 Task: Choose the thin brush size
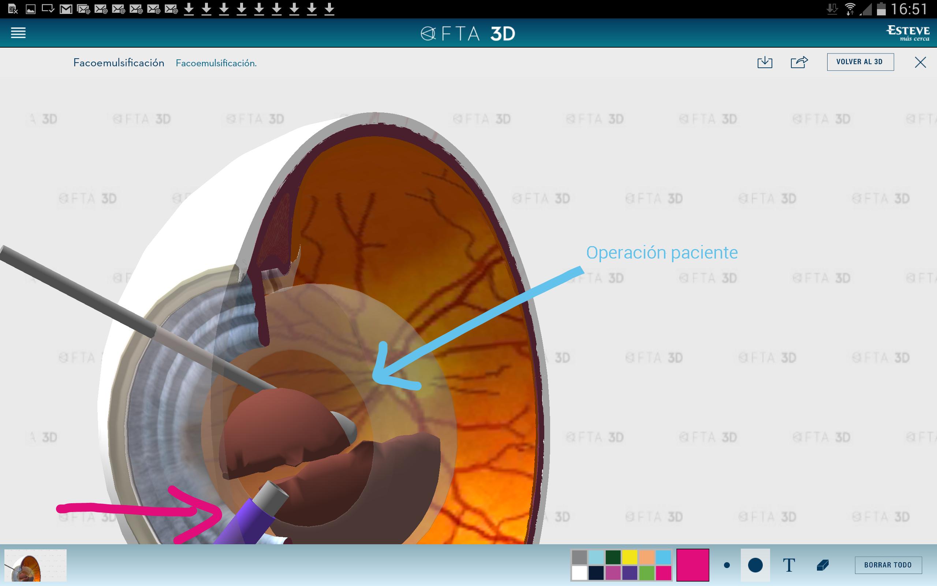[x=727, y=565]
